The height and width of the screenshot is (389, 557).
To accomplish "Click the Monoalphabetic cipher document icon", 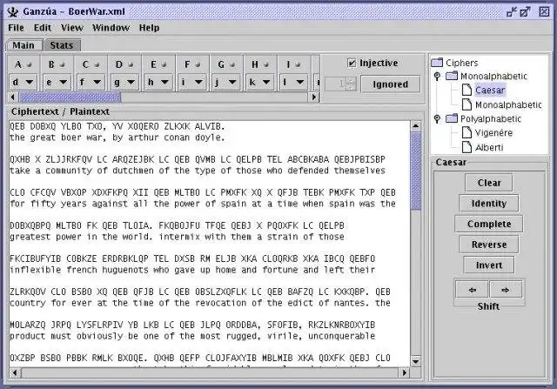I will tap(466, 104).
